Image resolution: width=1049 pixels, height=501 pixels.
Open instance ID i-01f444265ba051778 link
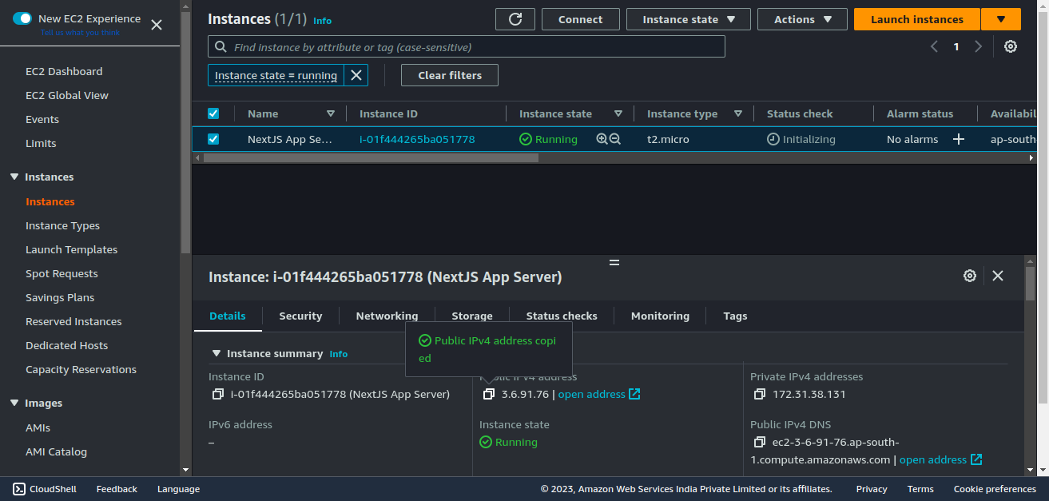click(x=417, y=139)
